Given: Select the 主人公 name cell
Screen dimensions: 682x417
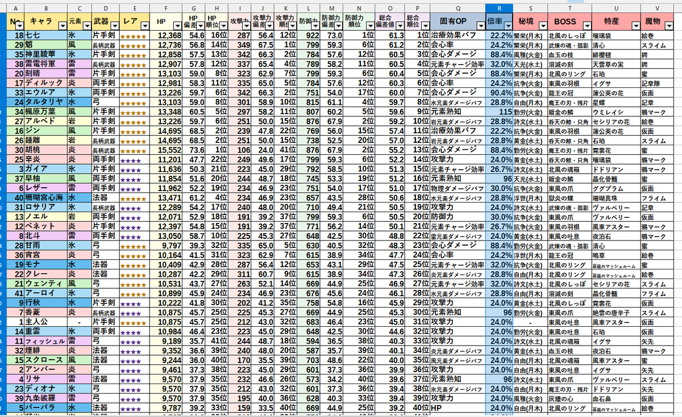Looking at the screenshot, I should (46, 322).
